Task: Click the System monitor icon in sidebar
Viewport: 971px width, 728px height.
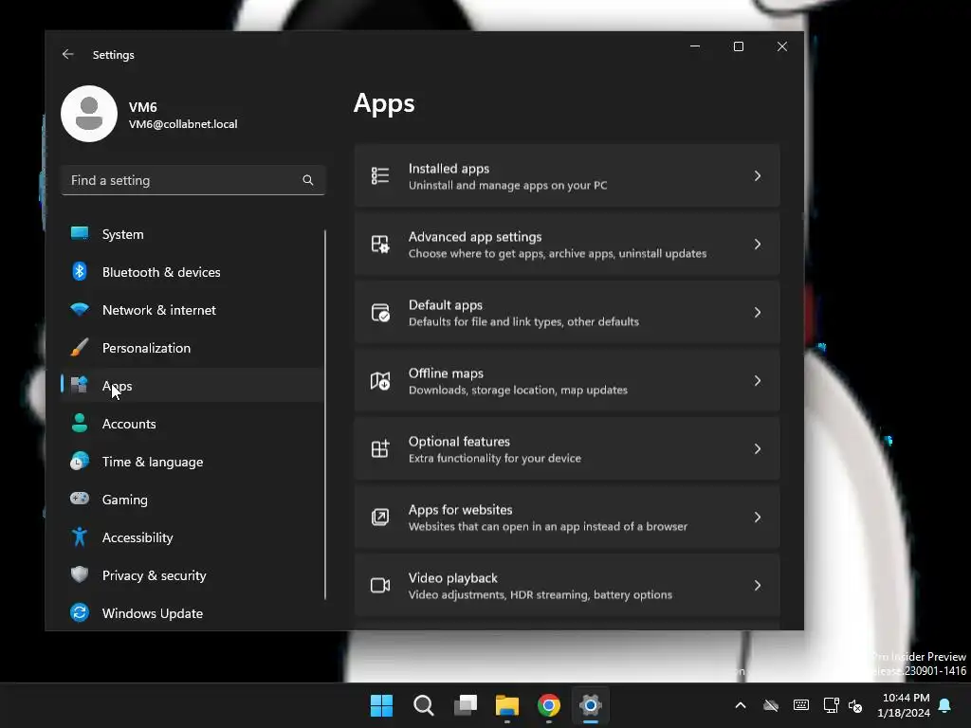Action: click(80, 233)
